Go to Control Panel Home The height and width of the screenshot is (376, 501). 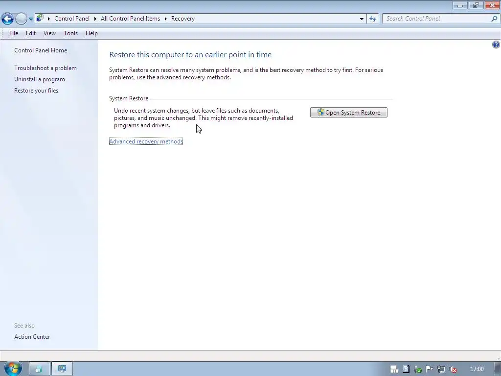[41, 50]
